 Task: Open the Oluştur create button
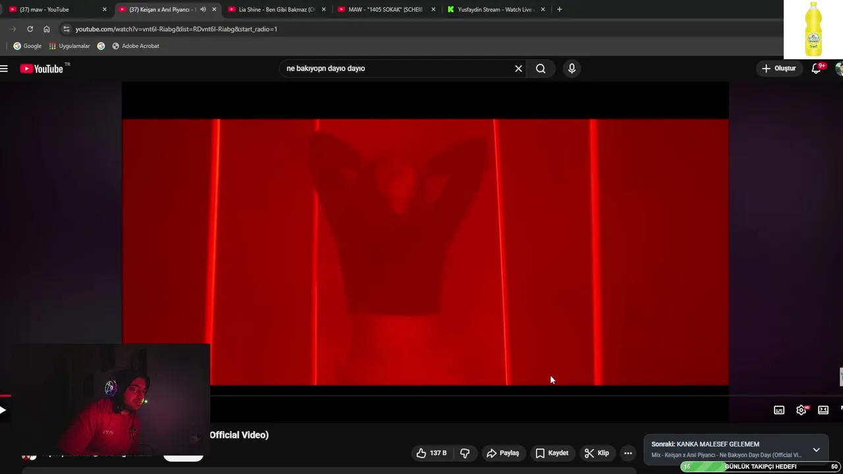[778, 68]
